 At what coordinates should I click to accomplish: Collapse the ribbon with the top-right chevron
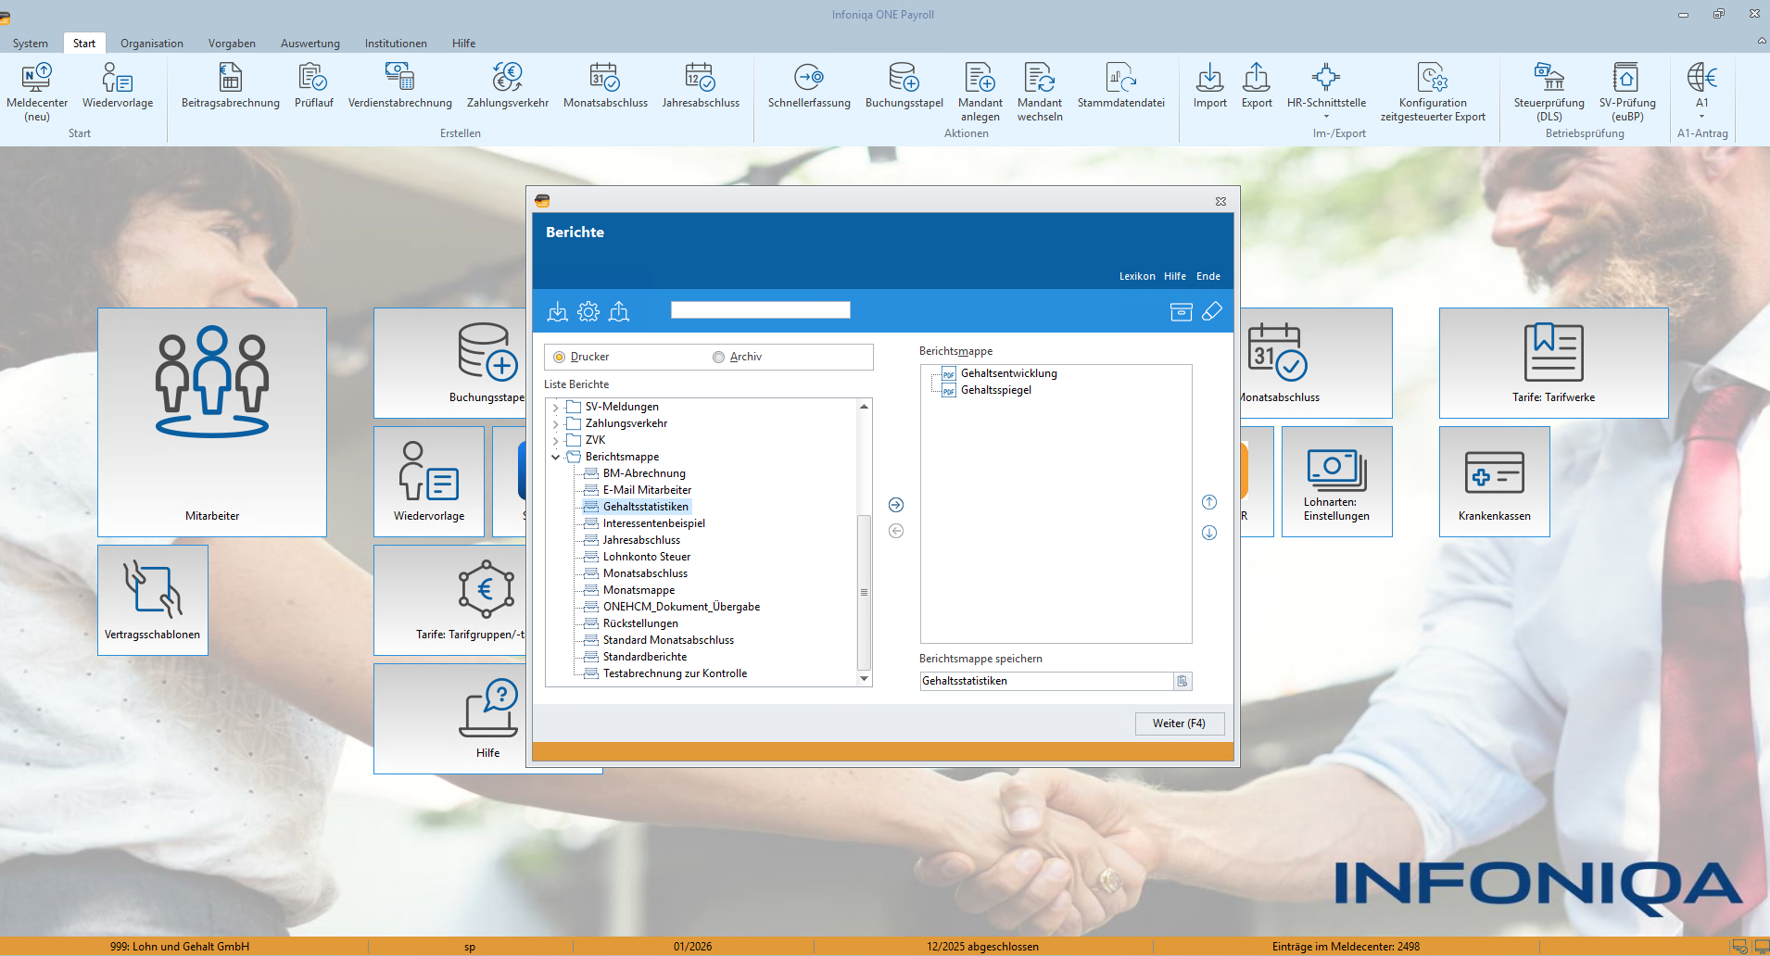pos(1761,41)
